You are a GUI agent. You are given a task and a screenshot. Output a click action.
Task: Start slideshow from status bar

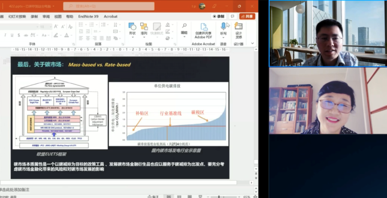click(200, 197)
